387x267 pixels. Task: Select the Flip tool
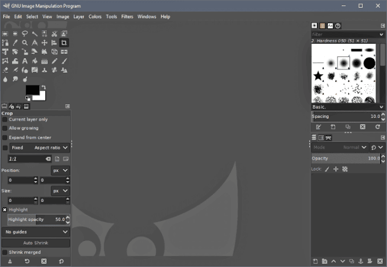click(64, 52)
